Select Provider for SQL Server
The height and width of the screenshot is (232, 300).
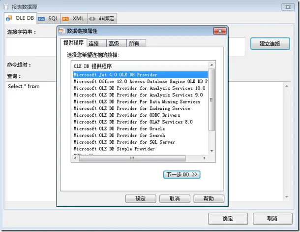[141, 142]
